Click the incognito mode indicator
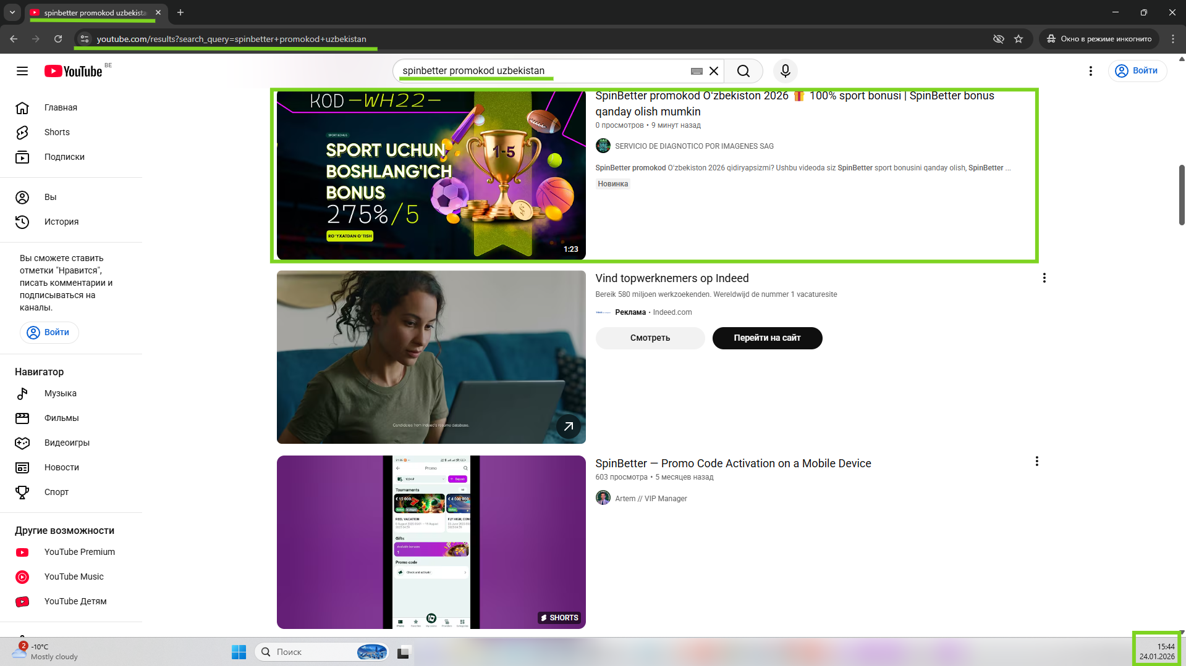The height and width of the screenshot is (666, 1186). (1099, 39)
